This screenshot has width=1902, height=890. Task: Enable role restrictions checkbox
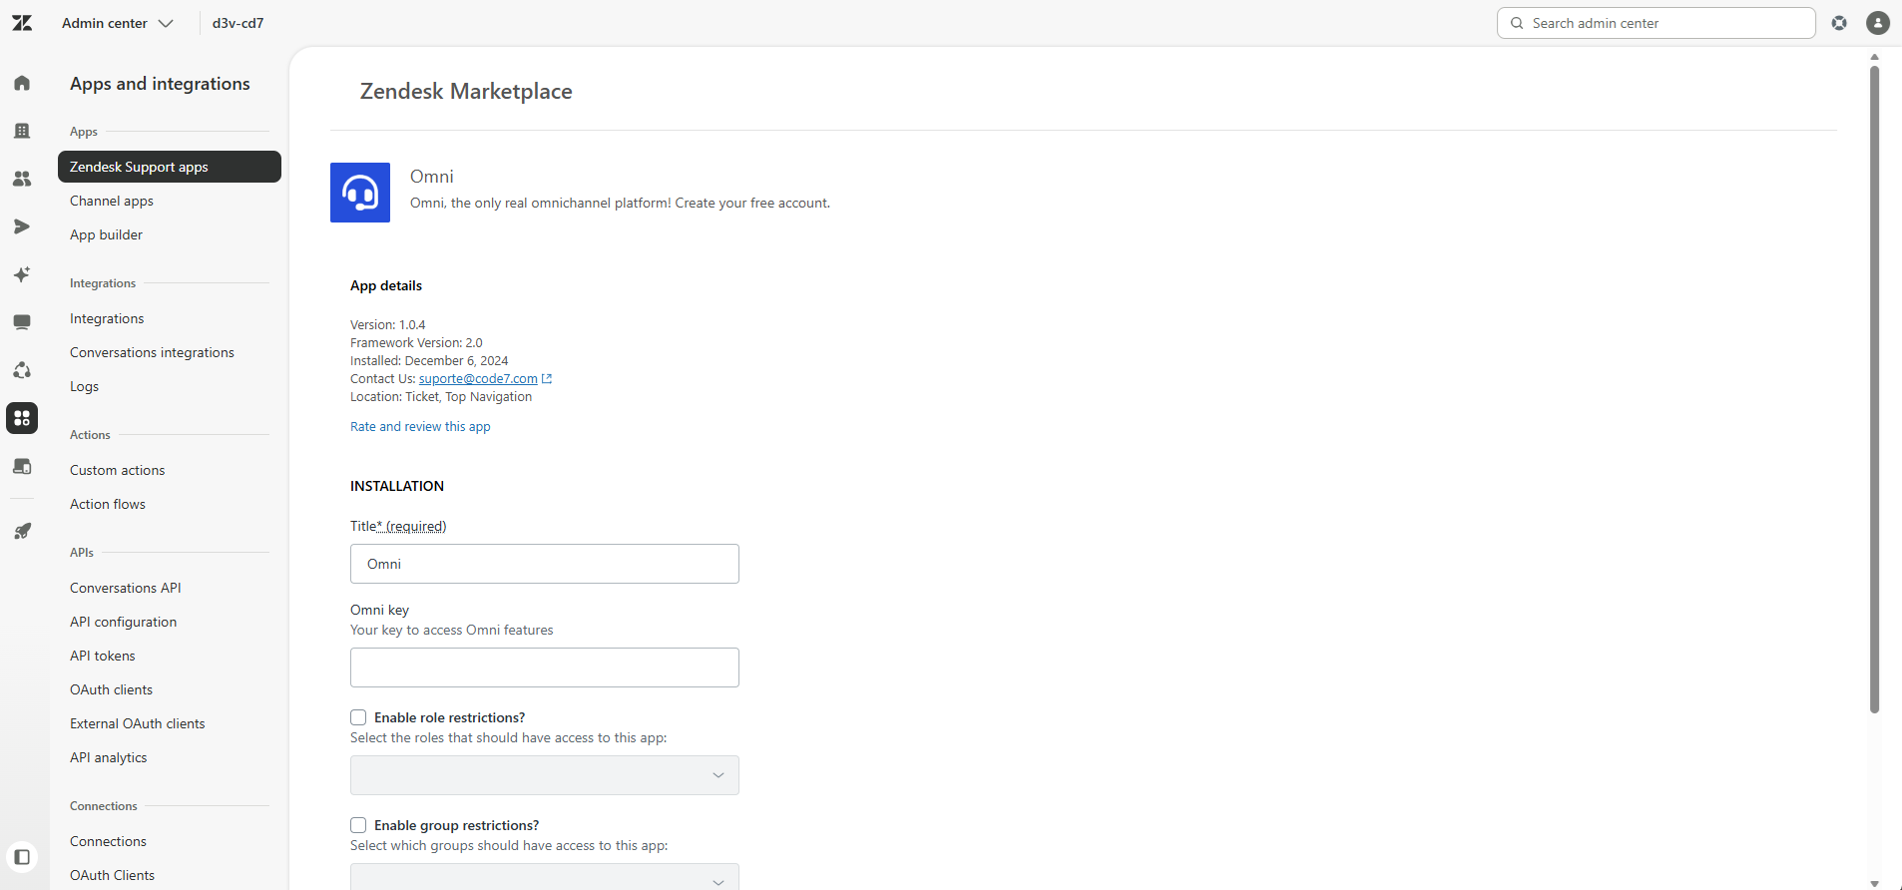pos(358,717)
